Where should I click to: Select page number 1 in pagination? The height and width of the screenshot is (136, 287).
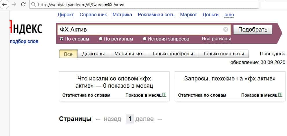130,119
